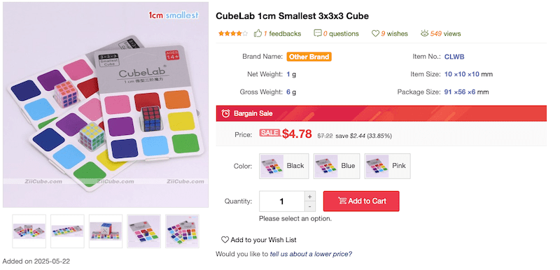This screenshot has height=270, width=560.
Task: Click the Bargain Sale alarm clock icon
Action: coord(225,113)
